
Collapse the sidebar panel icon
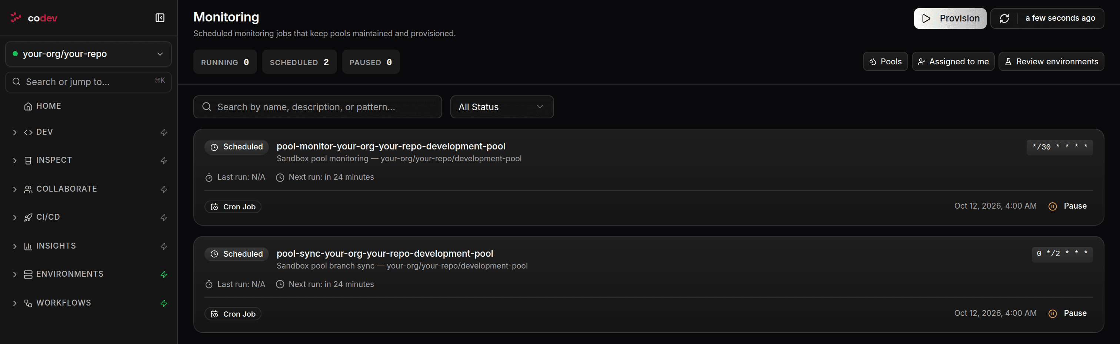[x=160, y=18]
